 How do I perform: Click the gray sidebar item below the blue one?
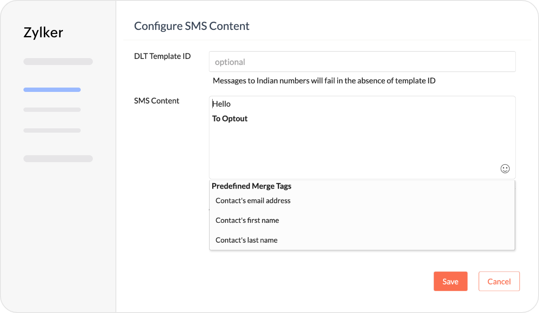[52, 110]
